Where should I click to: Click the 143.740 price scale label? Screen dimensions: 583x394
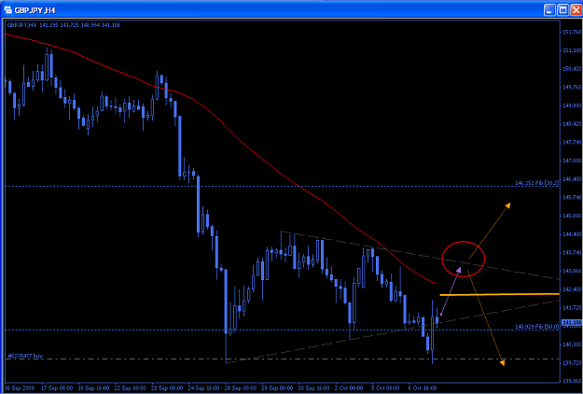572,252
